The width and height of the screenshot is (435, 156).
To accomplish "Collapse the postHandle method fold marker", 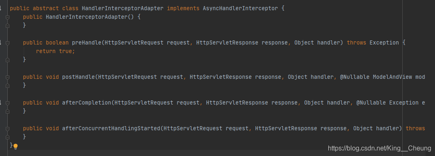I will [7, 77].
